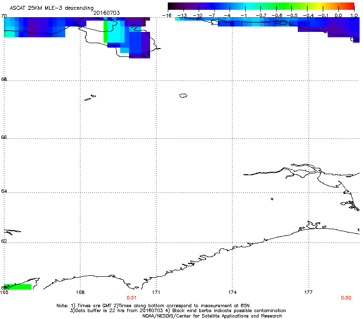Click the latitude label '66'
The width and height of the screenshot is (363, 319).
point(4,137)
